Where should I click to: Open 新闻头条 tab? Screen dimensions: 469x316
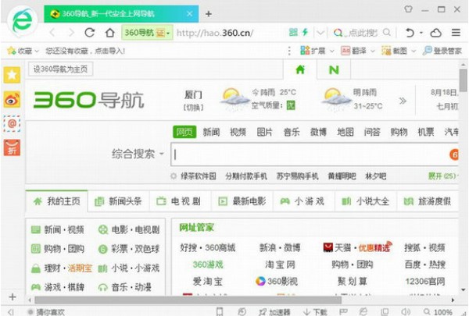coord(118,201)
